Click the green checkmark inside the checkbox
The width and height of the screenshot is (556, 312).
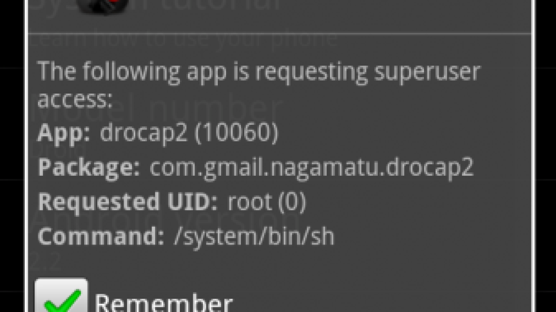(62, 300)
